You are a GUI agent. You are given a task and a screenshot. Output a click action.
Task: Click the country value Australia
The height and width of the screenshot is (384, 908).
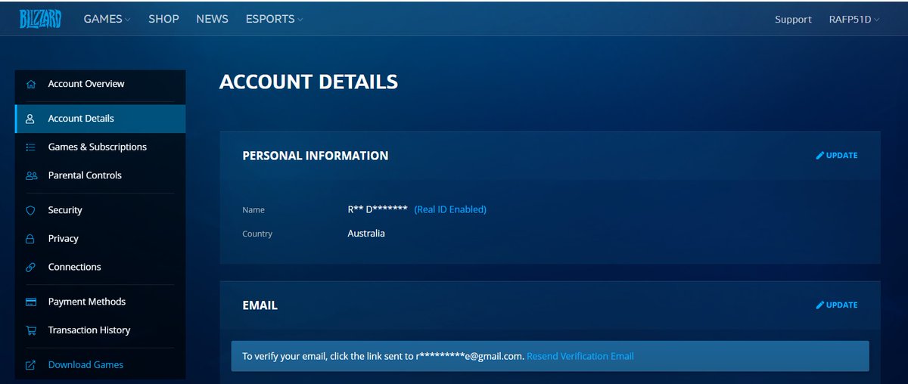[x=366, y=234]
